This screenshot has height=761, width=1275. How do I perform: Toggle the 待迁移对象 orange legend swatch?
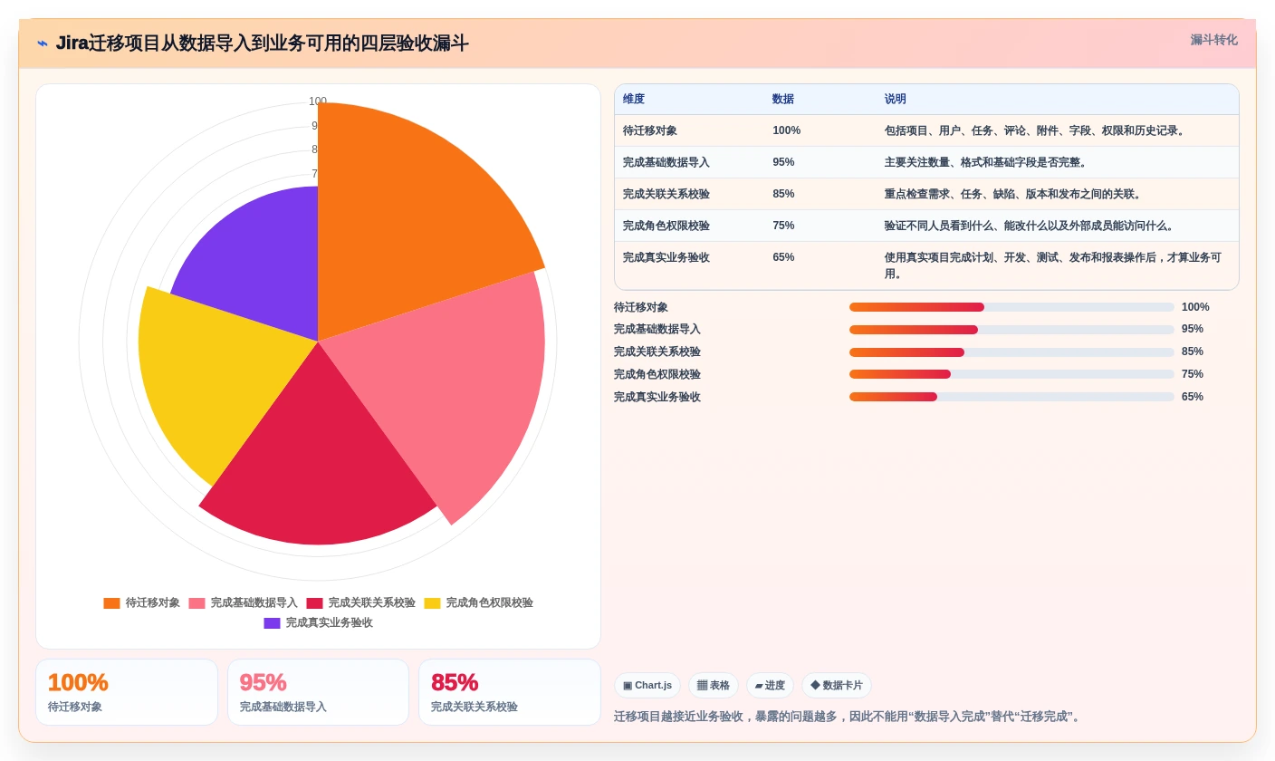[111, 603]
